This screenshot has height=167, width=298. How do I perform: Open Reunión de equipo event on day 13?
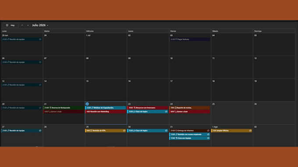click(x=22, y=85)
